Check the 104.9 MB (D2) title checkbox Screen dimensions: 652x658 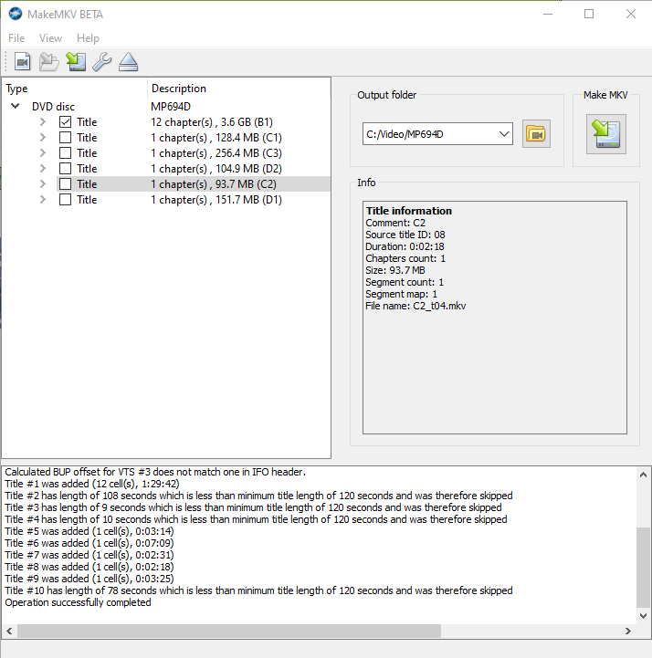click(x=65, y=169)
